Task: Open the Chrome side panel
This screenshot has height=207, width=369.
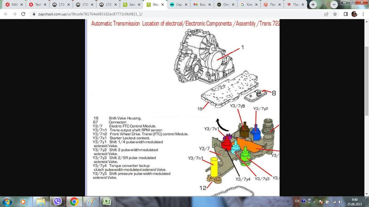Action: click(x=345, y=14)
